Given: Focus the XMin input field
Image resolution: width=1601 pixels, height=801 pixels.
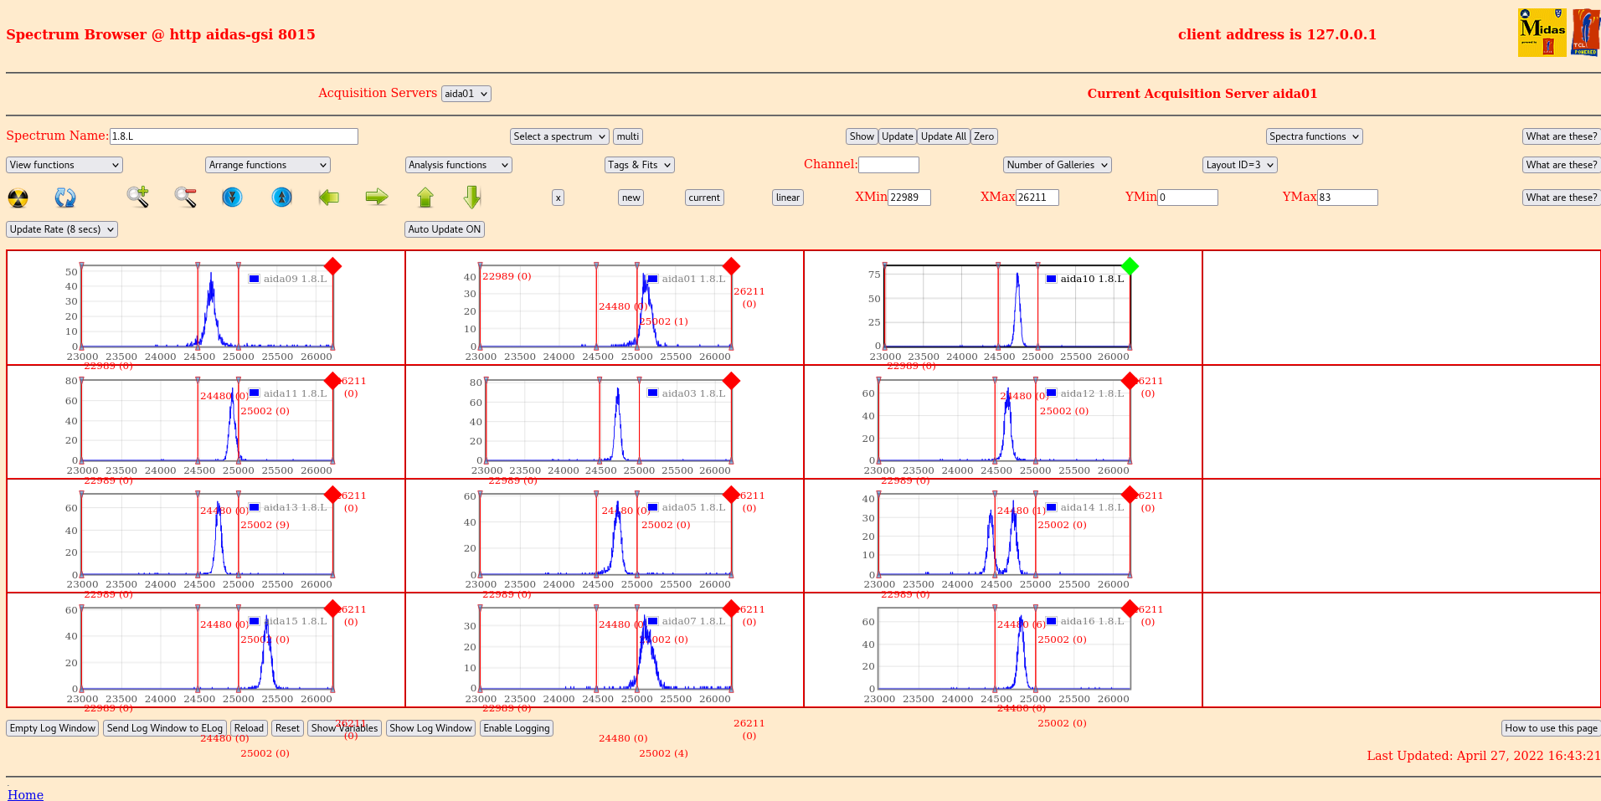Looking at the screenshot, I should [x=909, y=198].
